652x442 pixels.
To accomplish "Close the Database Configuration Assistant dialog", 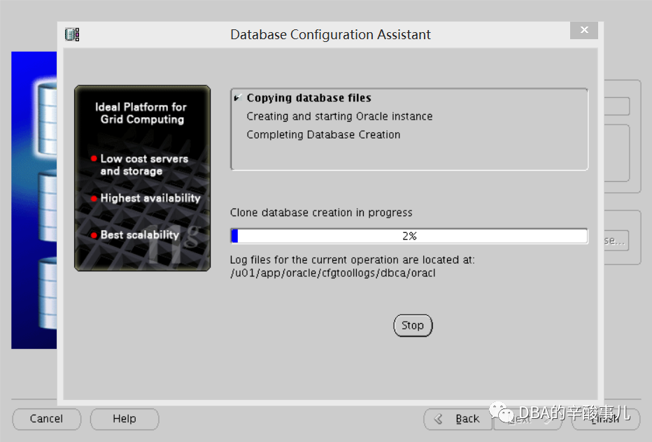I will pos(584,30).
